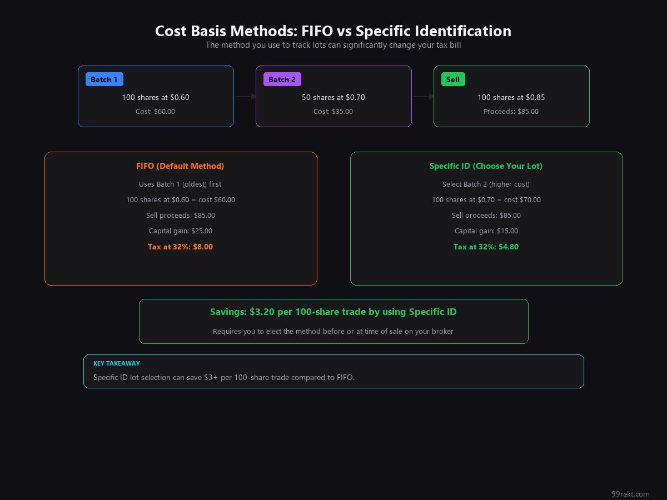This screenshot has width=667, height=500.
Task: Select the FIFO (Default Method) heading
Action: [x=180, y=166]
